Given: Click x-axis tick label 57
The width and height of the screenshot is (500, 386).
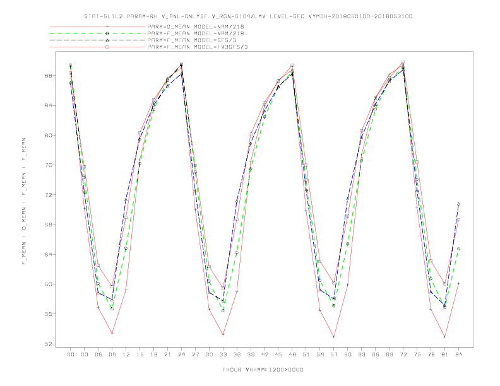Looking at the screenshot, I should point(334,354).
